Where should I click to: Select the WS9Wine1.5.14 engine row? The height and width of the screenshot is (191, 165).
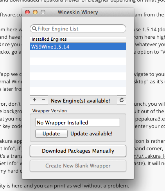(78, 47)
